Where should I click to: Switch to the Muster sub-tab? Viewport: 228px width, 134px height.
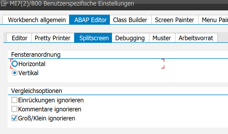pos(162,38)
